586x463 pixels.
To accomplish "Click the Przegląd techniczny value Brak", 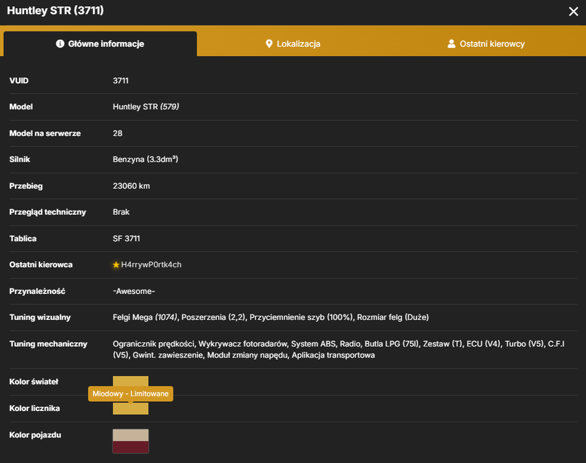I will point(121,212).
